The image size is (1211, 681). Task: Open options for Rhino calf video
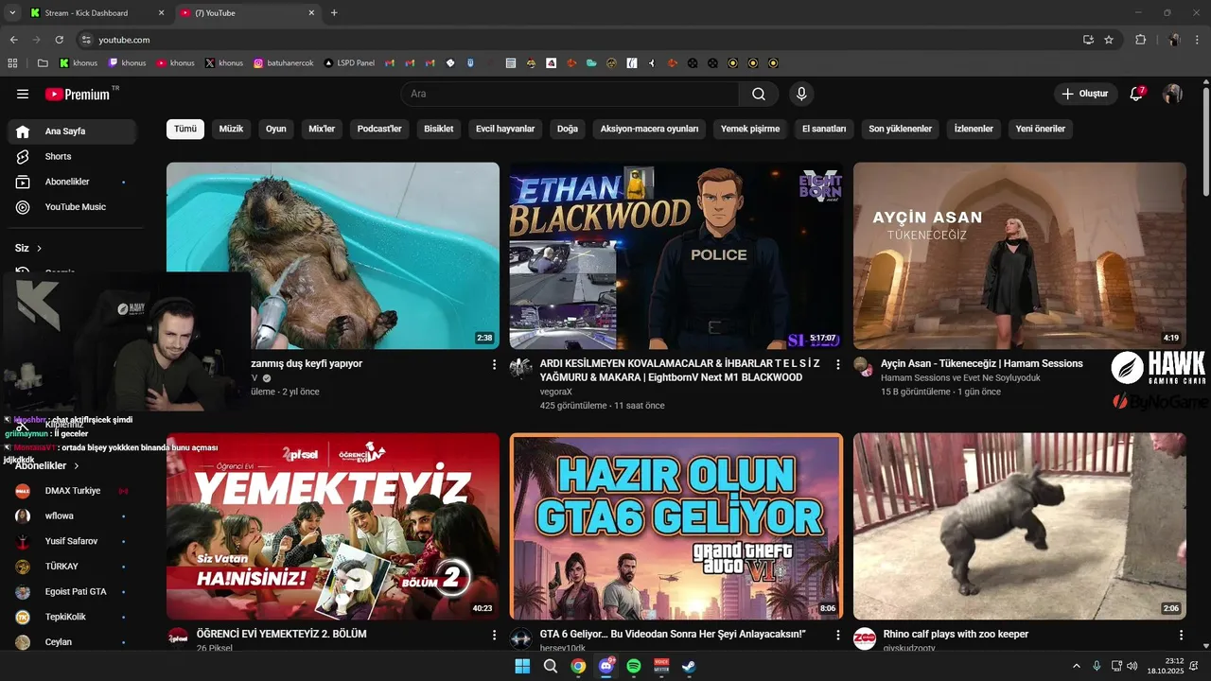1181,635
